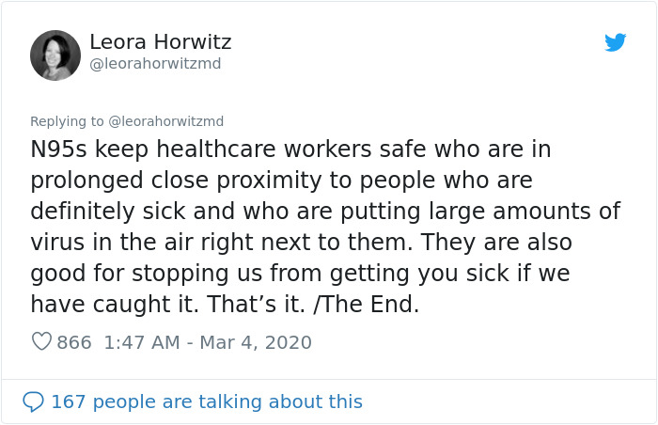
Task: Click the speech bubble conversation icon
Action: click(33, 401)
